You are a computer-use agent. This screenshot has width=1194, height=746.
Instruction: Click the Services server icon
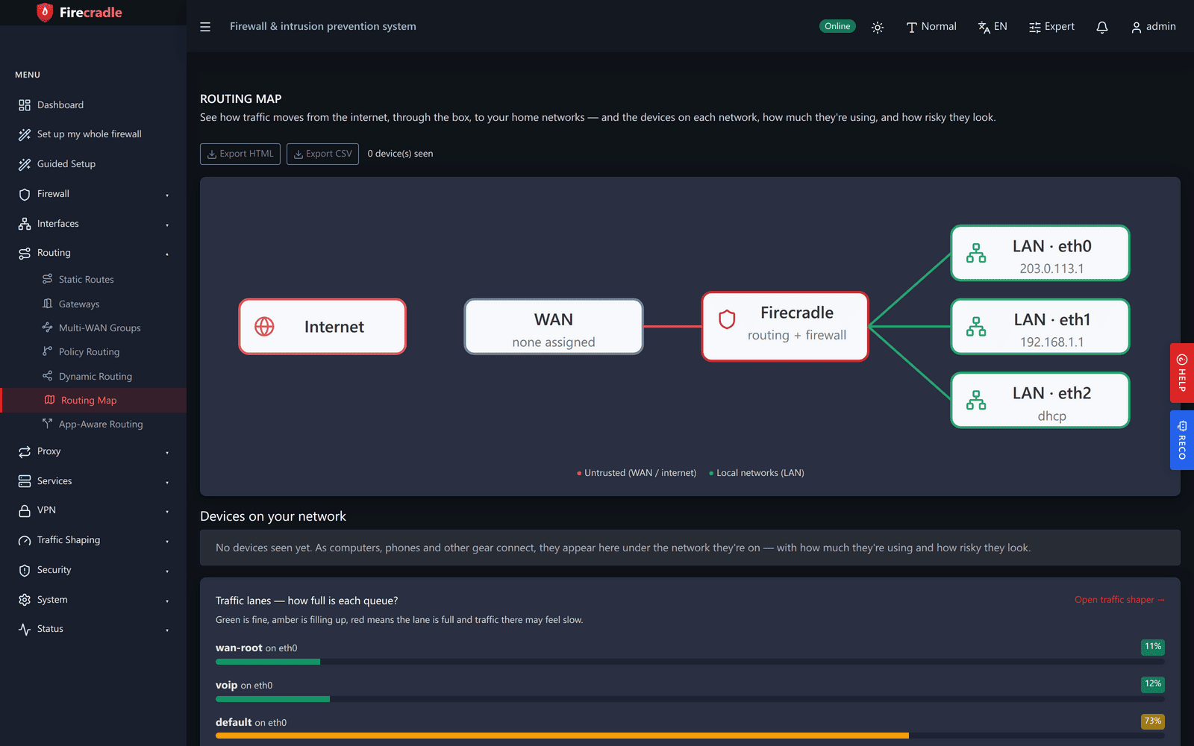[25, 481]
